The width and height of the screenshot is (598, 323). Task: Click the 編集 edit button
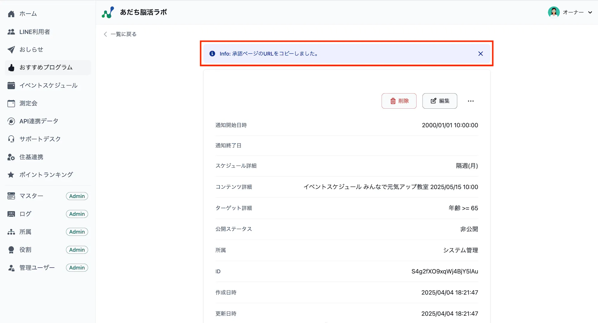point(440,101)
